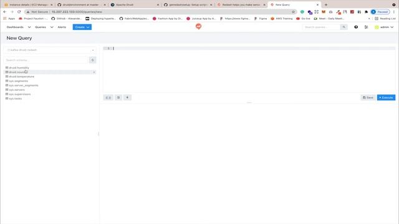Click the druid.humidity table icon

(7, 68)
